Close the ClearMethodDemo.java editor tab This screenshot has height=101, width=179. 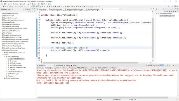click(120, 9)
